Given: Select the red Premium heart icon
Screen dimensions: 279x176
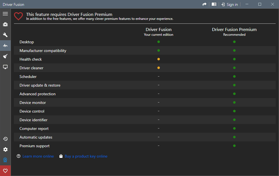Looking at the screenshot, I should tap(5, 171).
